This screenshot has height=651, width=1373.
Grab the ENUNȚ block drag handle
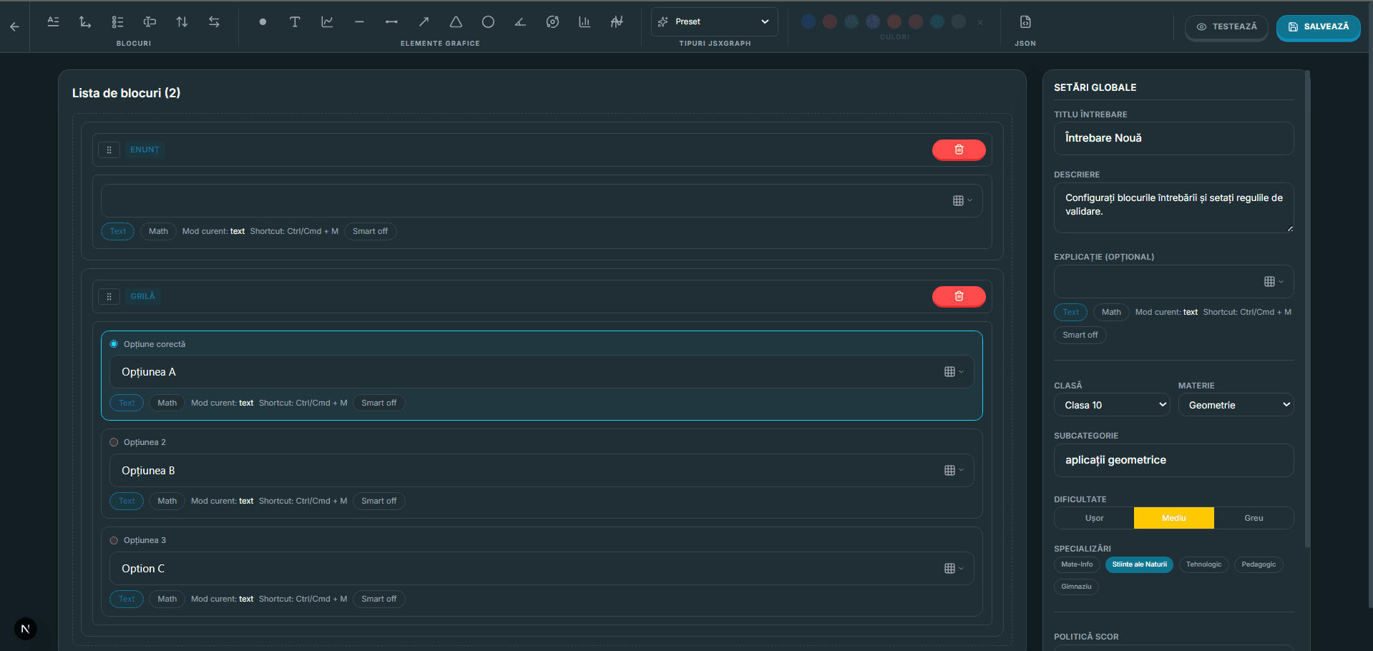point(109,150)
